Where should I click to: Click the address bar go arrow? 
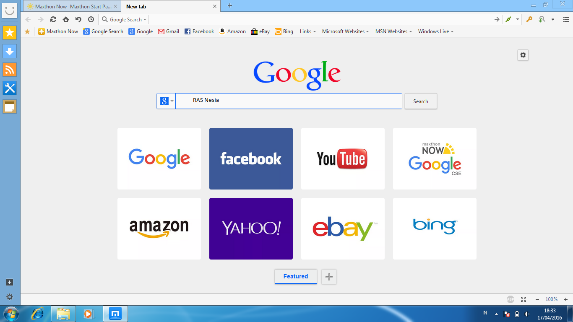[x=497, y=19]
